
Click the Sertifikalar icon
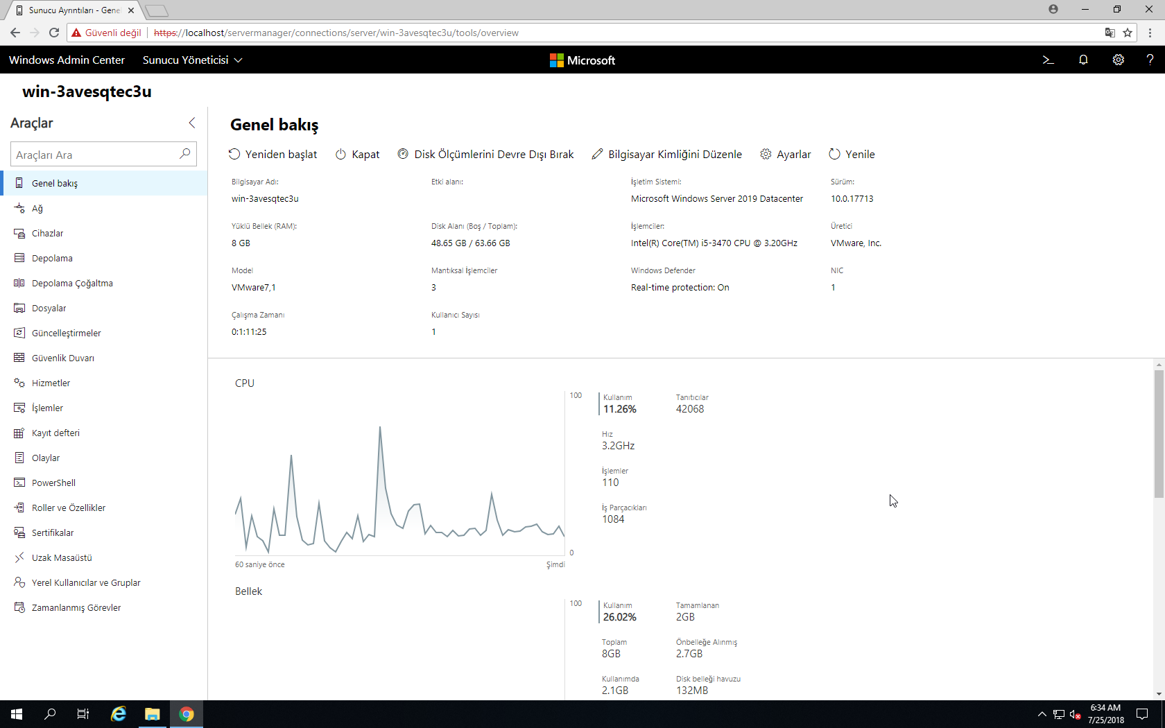click(x=19, y=532)
